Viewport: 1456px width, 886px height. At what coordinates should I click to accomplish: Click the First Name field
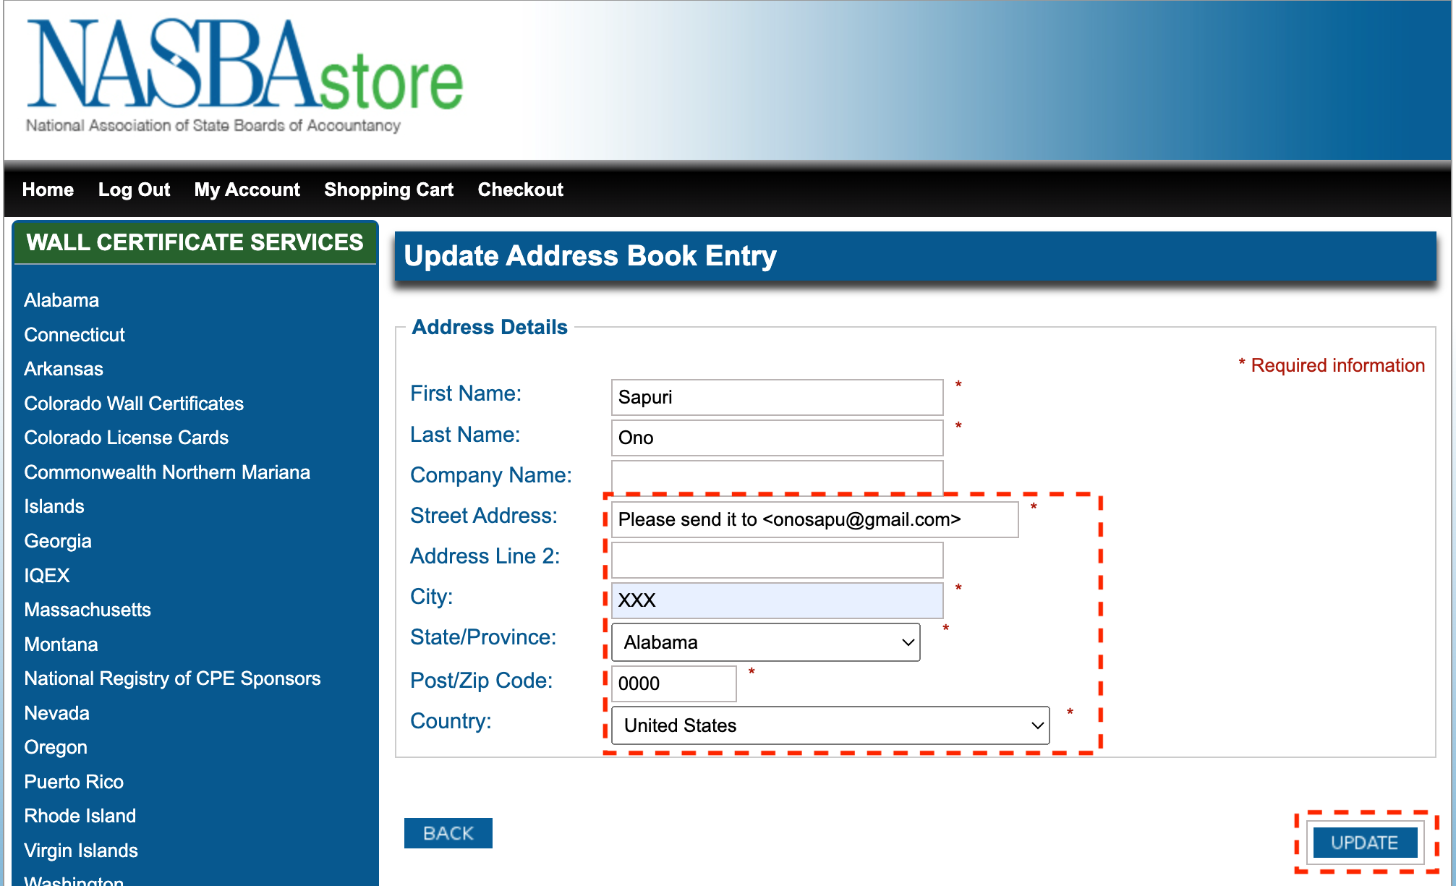click(777, 397)
